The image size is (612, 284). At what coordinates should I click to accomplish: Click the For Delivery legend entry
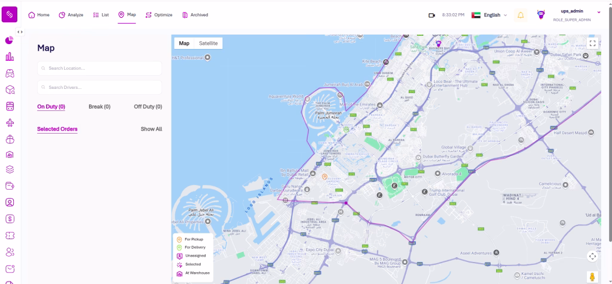pos(191,248)
